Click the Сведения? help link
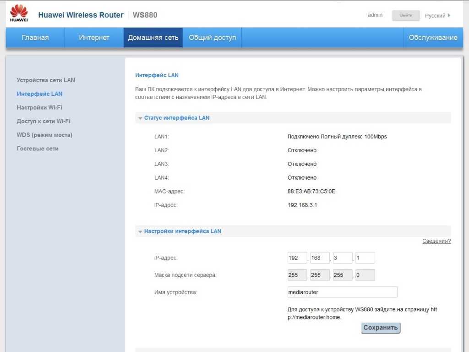The image size is (469, 352). tap(436, 241)
